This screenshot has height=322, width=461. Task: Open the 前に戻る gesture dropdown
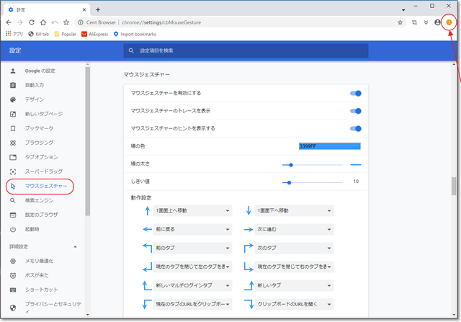[x=192, y=229]
